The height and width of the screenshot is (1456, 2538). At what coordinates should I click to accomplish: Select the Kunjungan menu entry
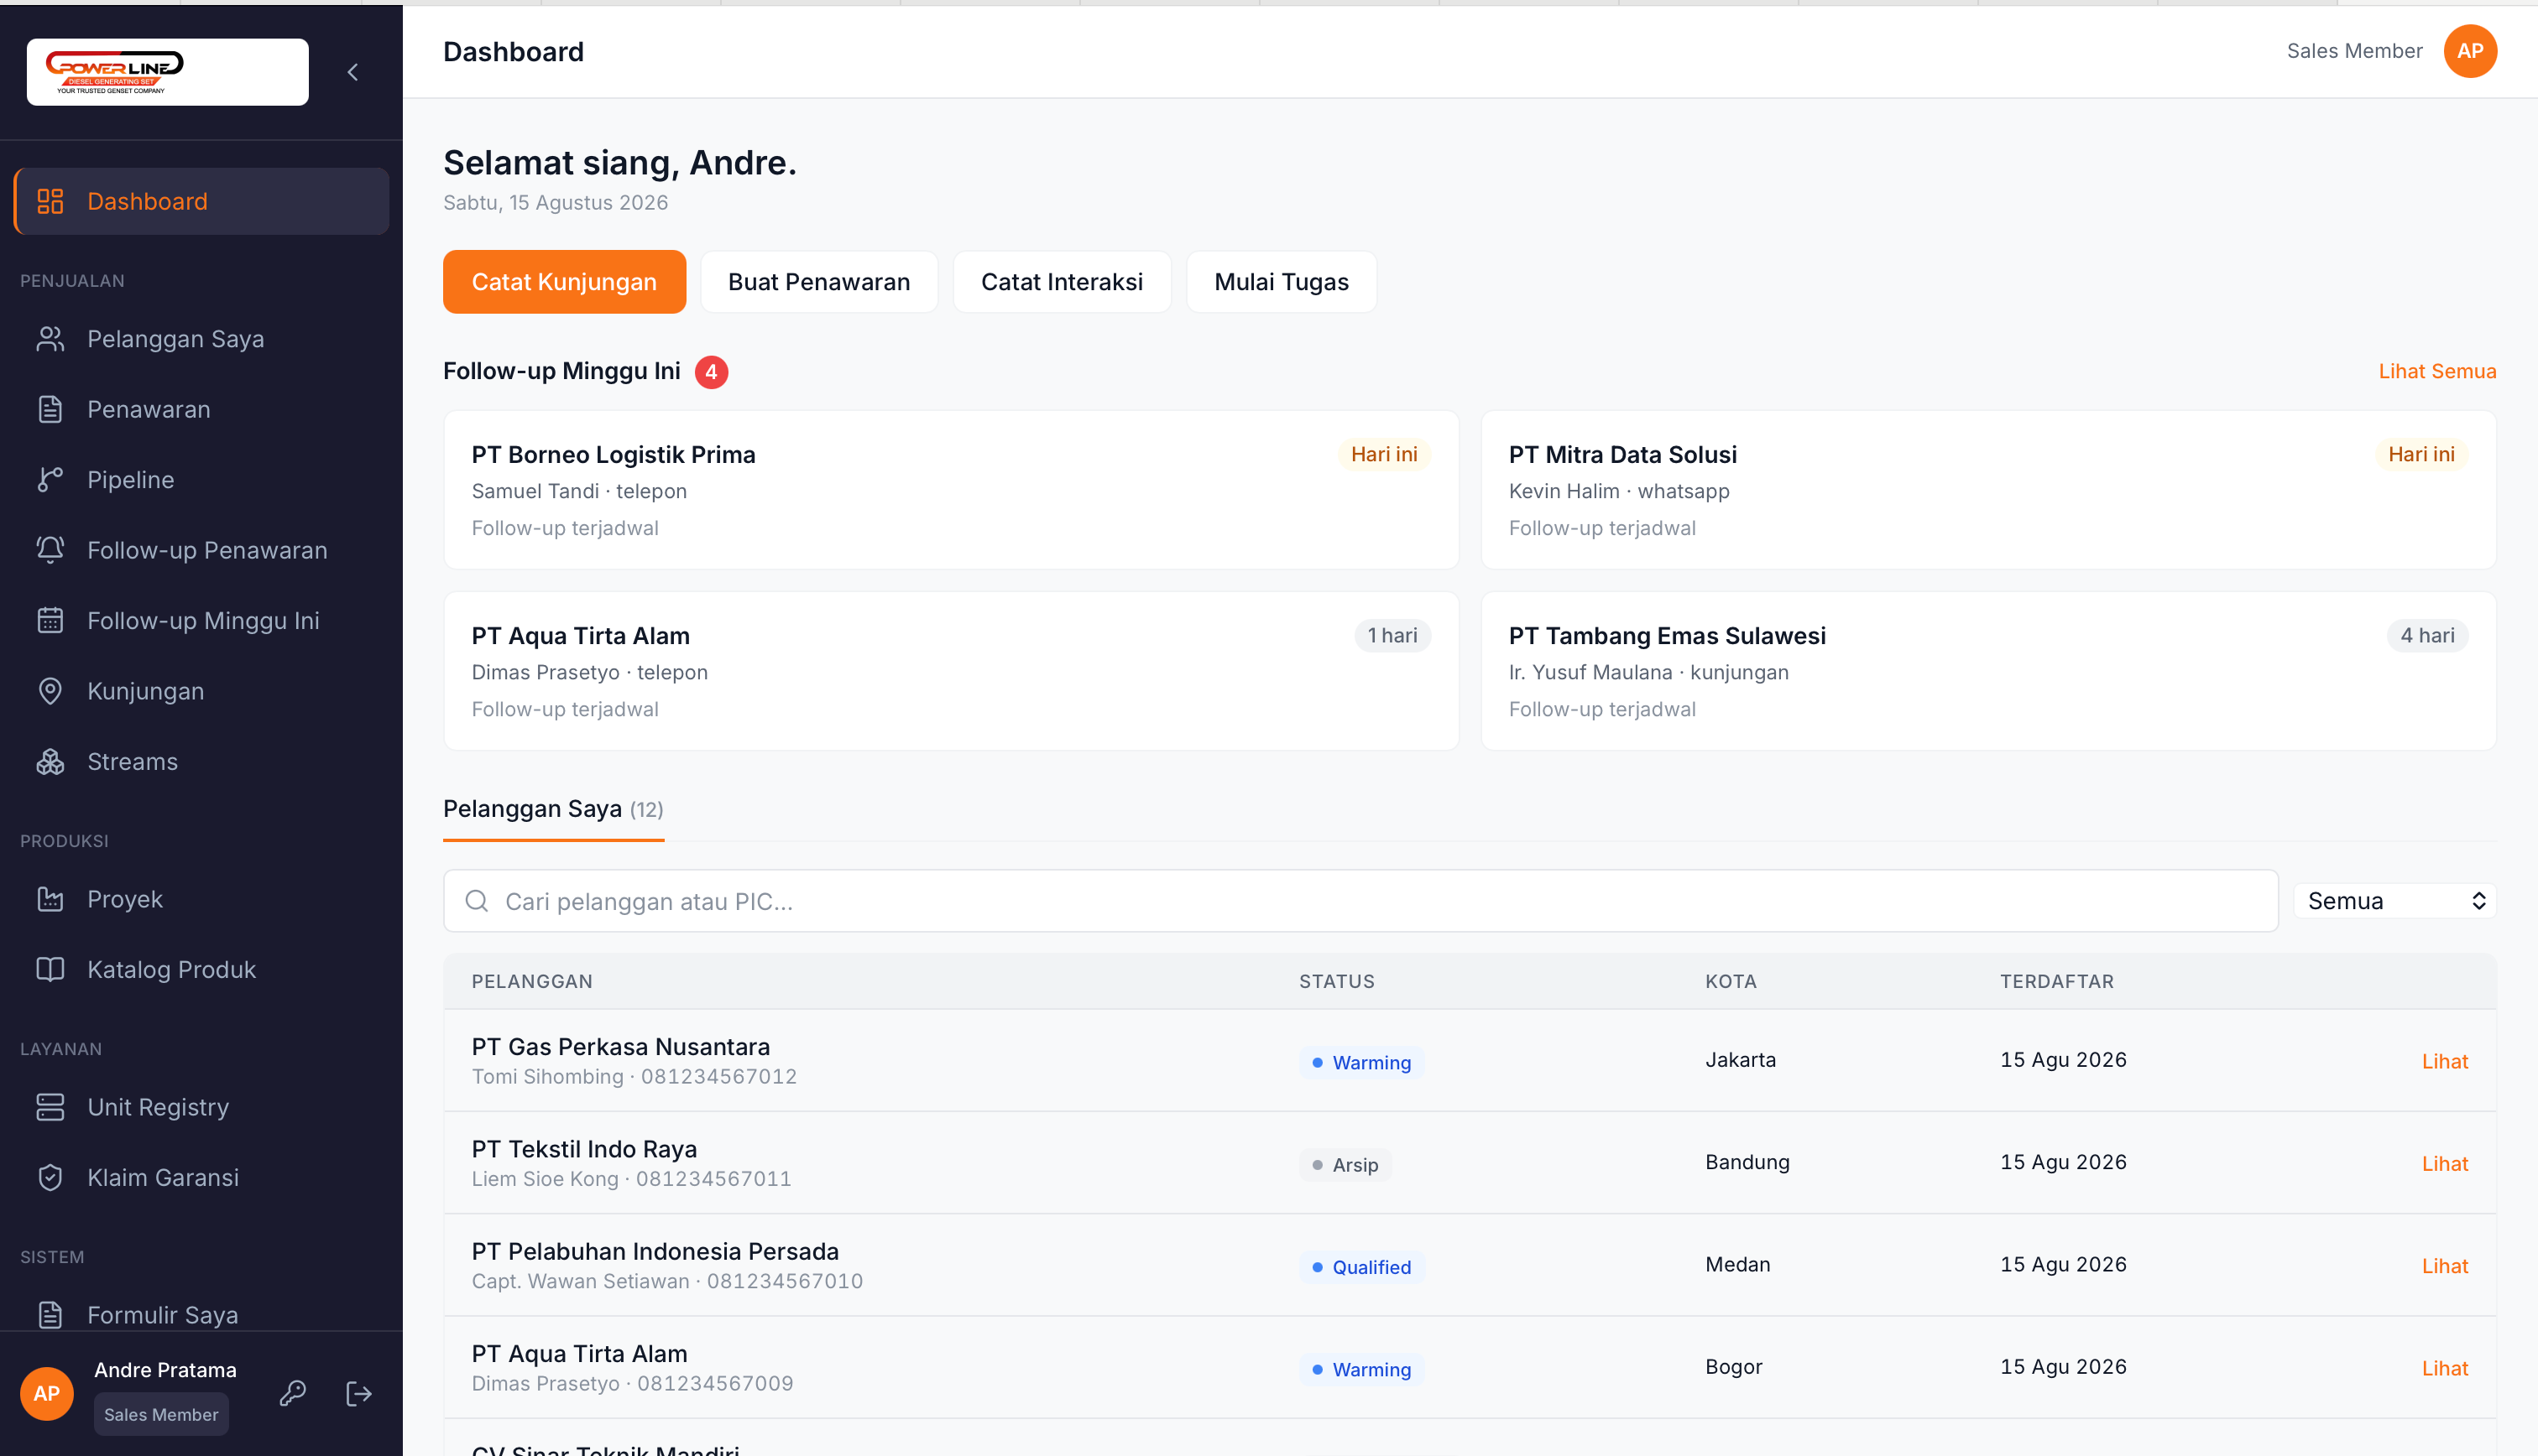201,691
